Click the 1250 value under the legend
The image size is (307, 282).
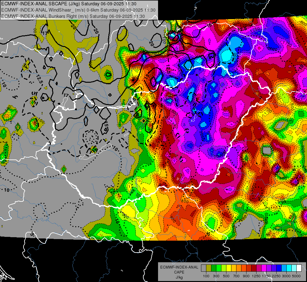coord(256,276)
